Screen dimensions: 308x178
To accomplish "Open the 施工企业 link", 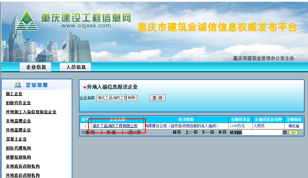I will point(14,94).
